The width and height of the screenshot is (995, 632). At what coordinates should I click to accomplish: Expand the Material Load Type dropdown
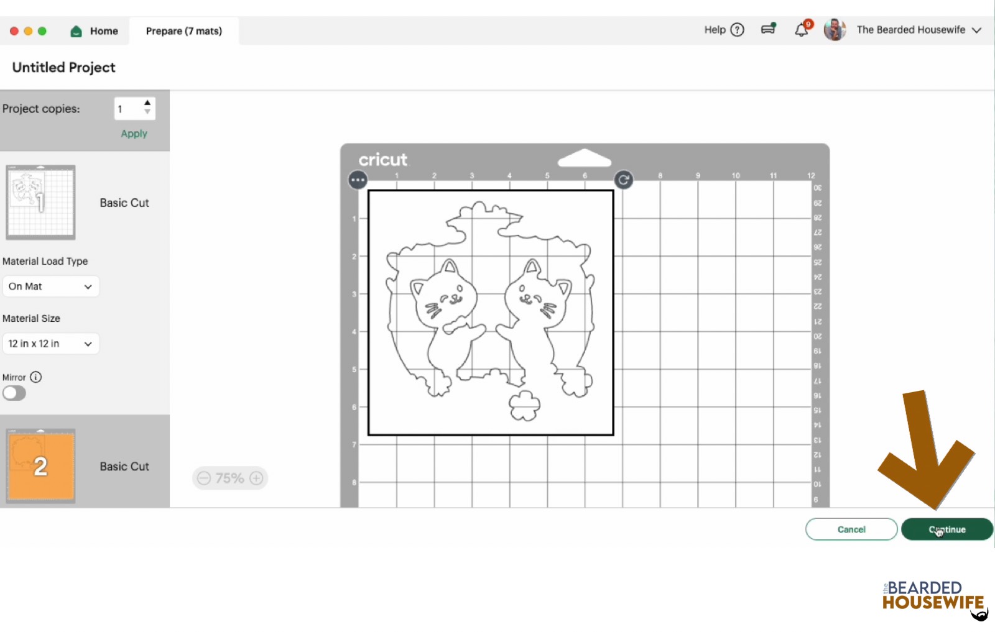point(50,286)
